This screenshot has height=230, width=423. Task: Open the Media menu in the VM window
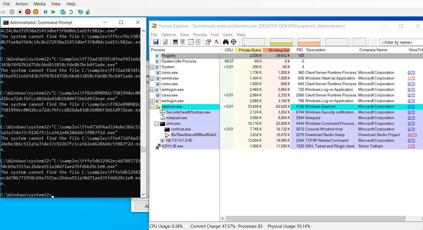(39, 4)
